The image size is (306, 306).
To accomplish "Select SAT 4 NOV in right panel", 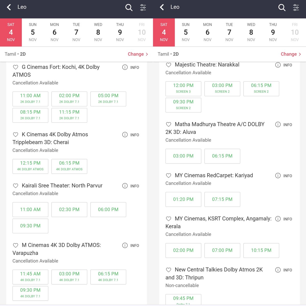I will coord(164,32).
